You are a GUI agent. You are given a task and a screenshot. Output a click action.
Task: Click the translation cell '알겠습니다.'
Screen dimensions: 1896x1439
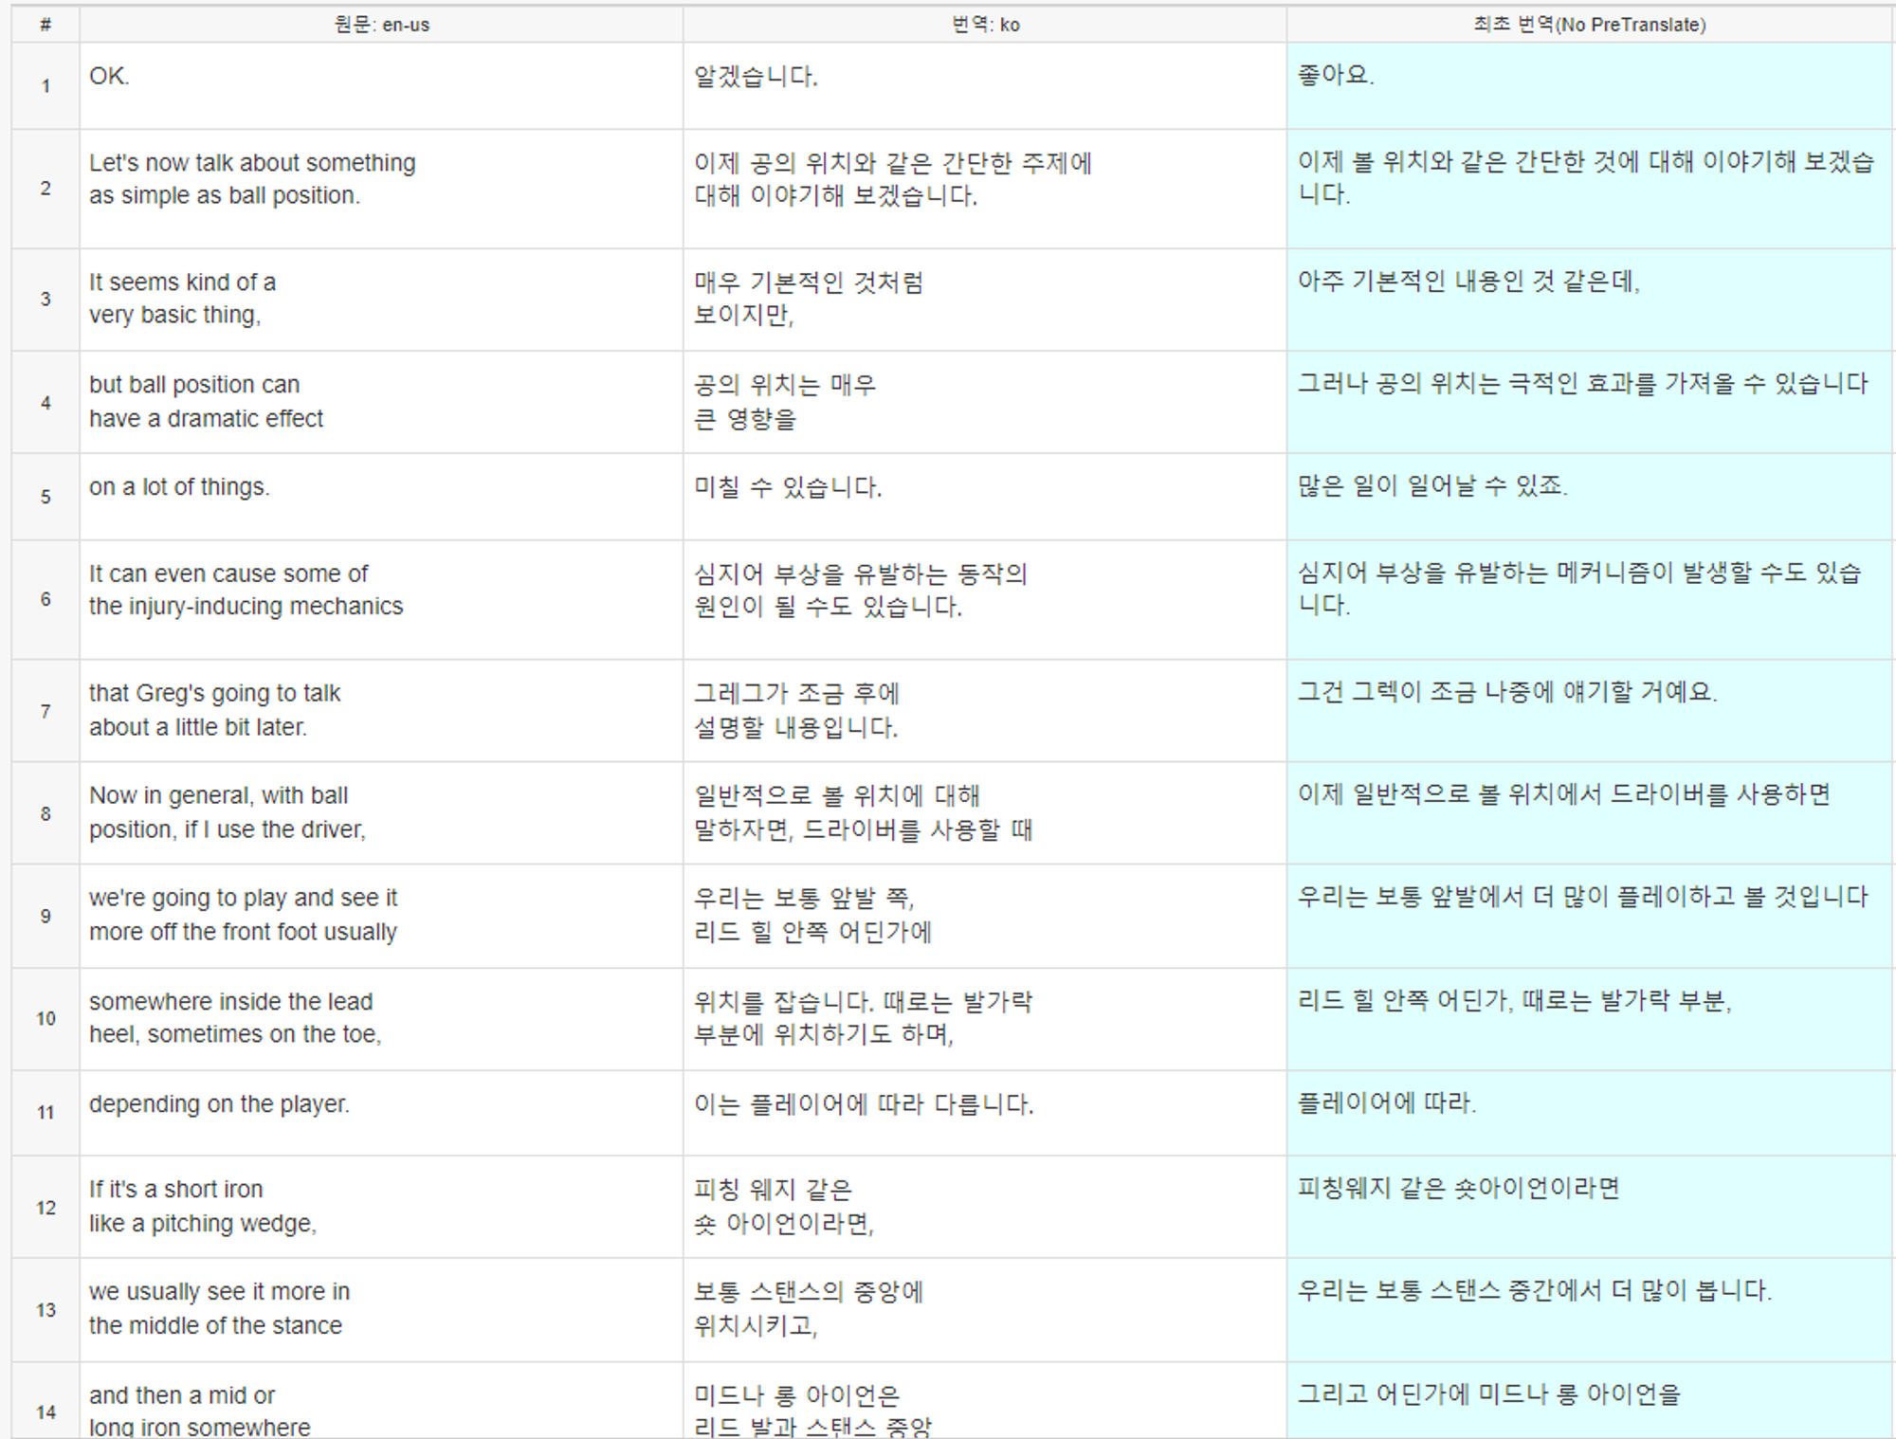pyautogui.click(x=756, y=76)
